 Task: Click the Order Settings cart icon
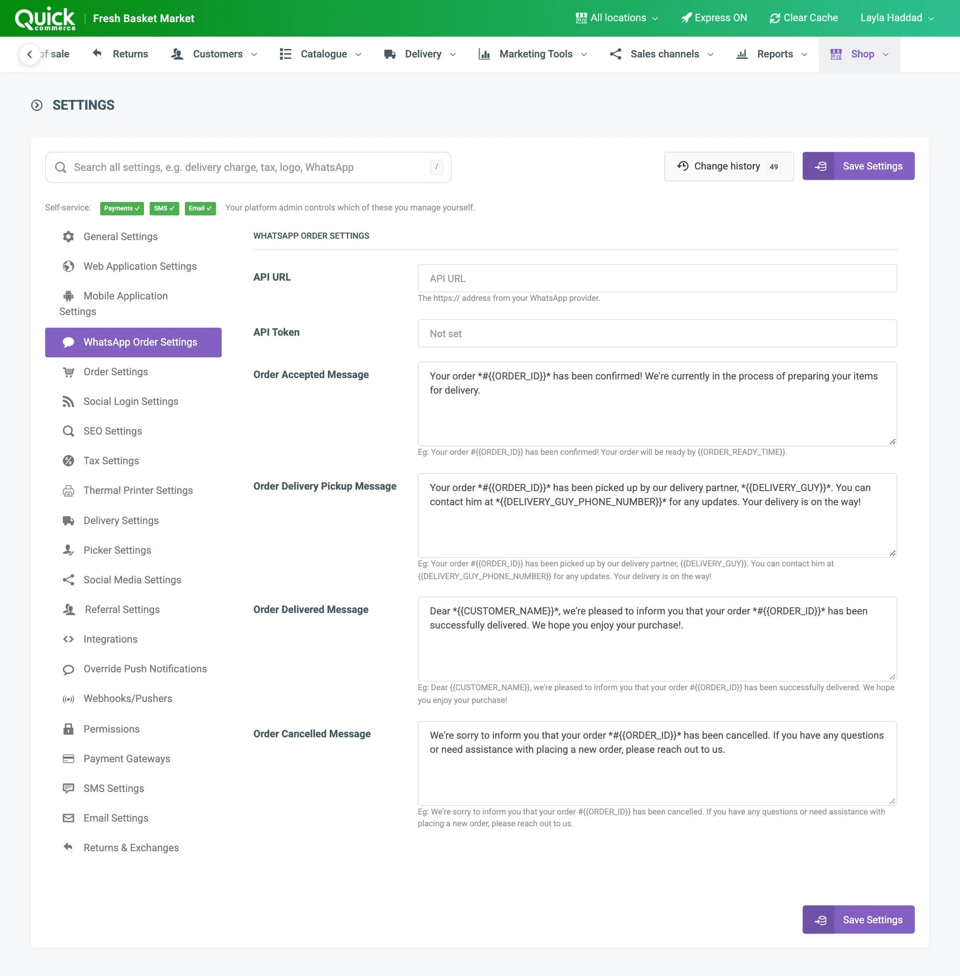pos(69,372)
